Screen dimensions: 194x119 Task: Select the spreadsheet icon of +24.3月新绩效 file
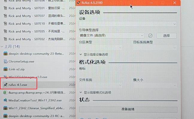(x=5, y=93)
